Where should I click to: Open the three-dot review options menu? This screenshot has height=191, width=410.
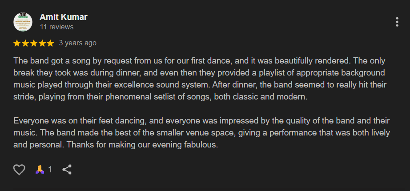point(397,22)
